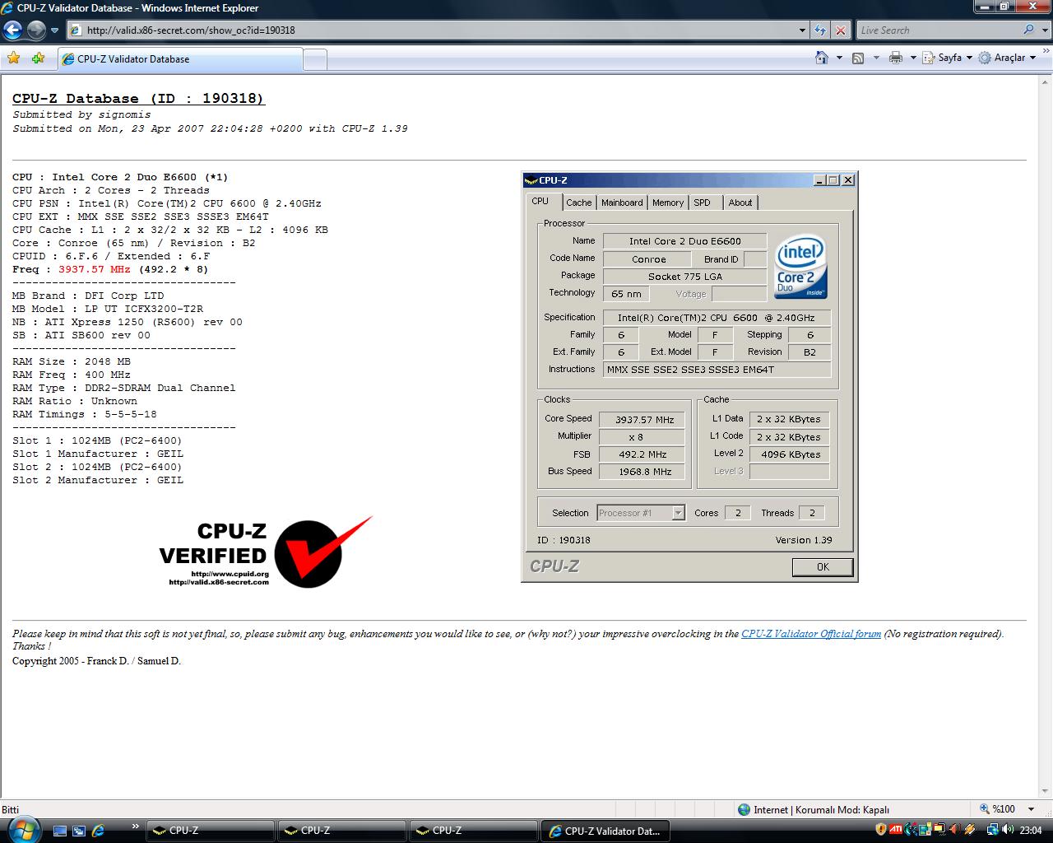1053x843 pixels.
Task: Click Switch between windows quick launch icon
Action: click(x=79, y=831)
